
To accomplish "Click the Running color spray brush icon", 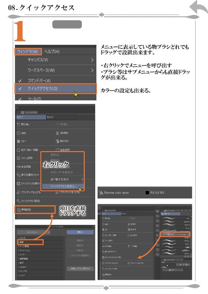I will click(101, 192).
